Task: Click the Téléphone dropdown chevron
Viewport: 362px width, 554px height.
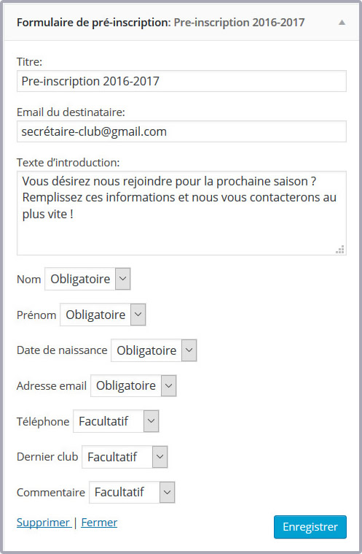Action: tap(152, 421)
